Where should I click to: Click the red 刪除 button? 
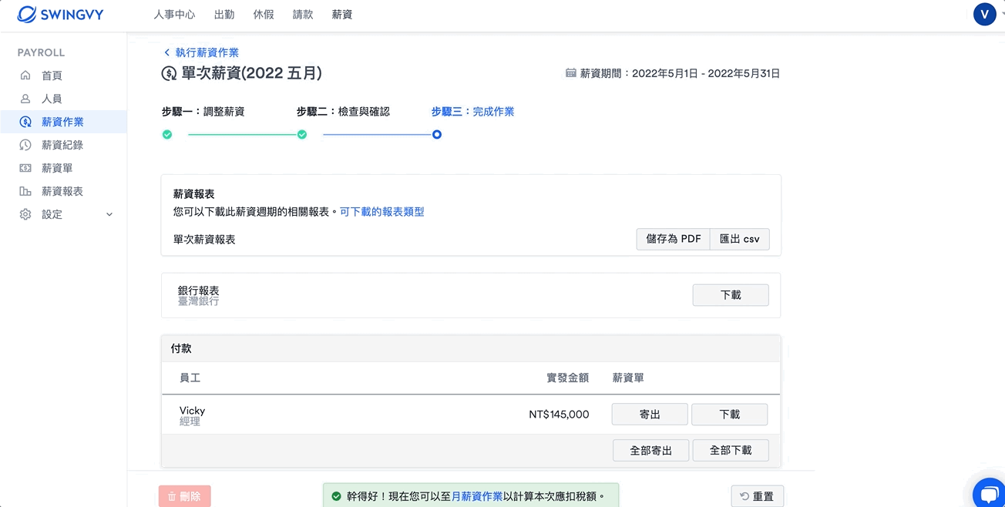click(185, 496)
